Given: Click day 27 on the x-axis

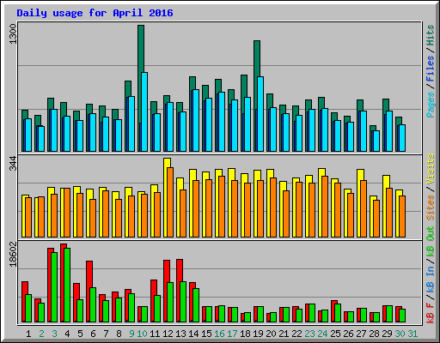Looking at the screenshot, I should click(x=361, y=334).
